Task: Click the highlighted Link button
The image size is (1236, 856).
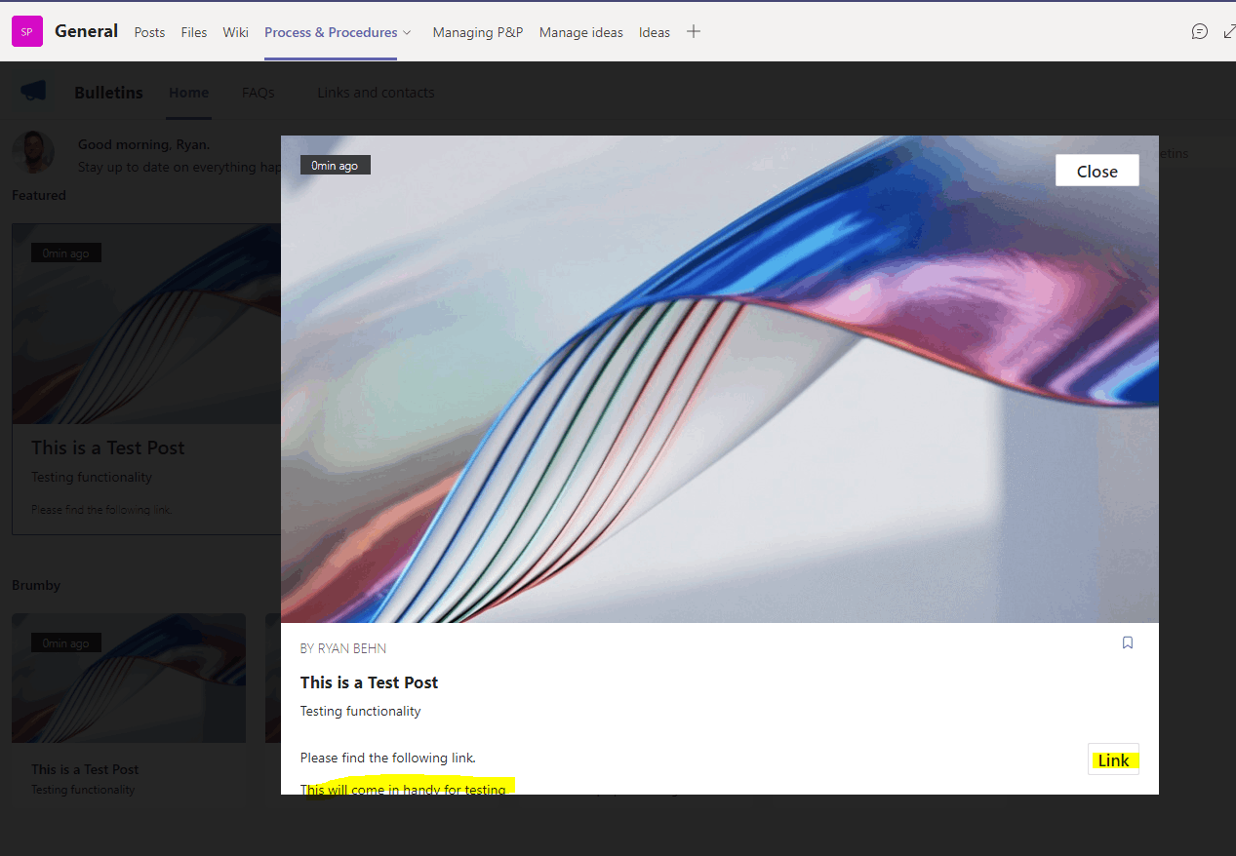Action: pos(1113,760)
